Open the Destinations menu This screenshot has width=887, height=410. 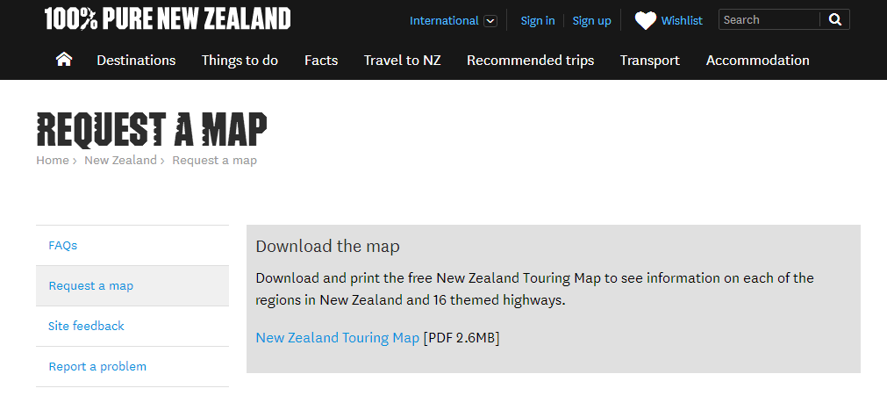tap(136, 60)
